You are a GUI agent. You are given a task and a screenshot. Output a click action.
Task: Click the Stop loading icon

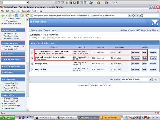pos(22,15)
